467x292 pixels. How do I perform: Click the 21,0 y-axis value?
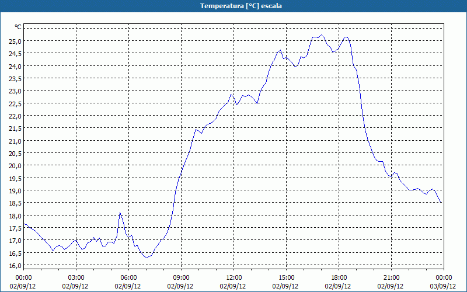[x=16, y=141]
